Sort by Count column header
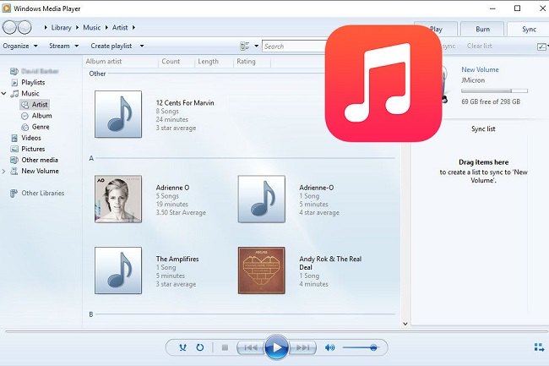Image resolution: width=549 pixels, height=366 pixels. (171, 62)
